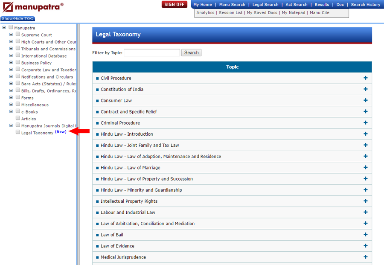Expand Consumer Law plus icon
Screen dimensions: 384x265
(365, 100)
